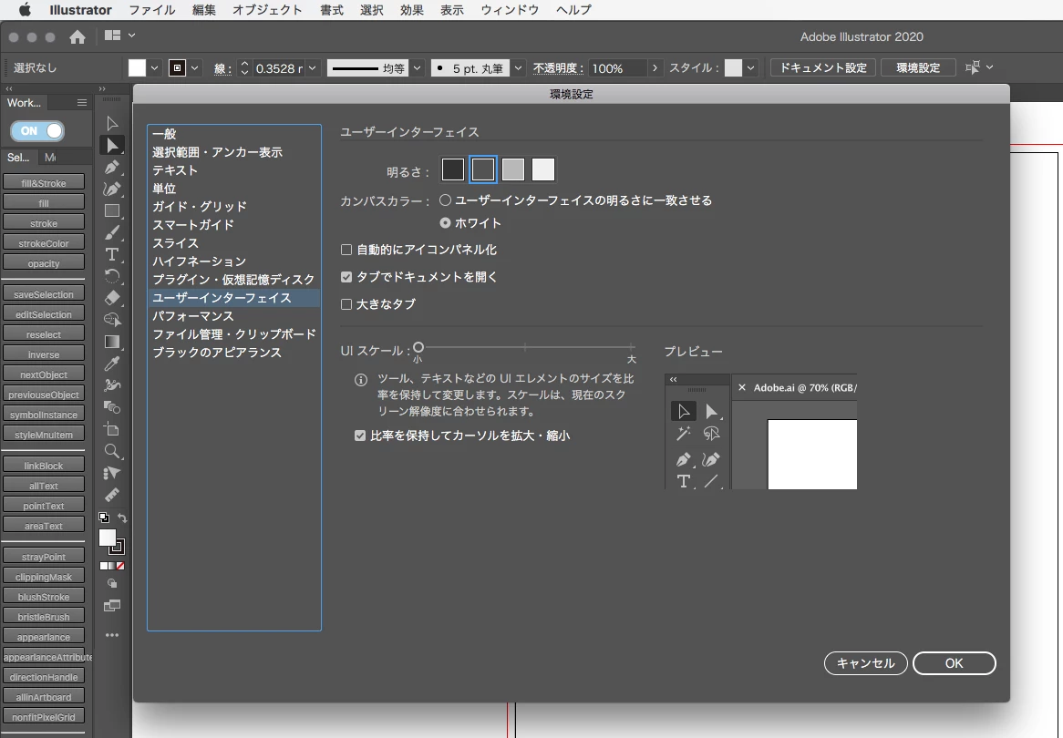
Task: Select the Artboard tool
Action: 112,429
